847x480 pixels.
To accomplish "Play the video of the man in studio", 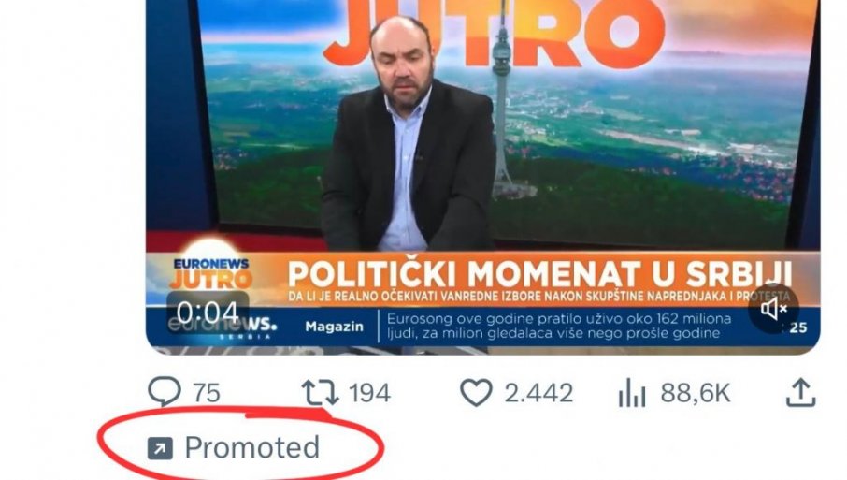I will [x=483, y=162].
